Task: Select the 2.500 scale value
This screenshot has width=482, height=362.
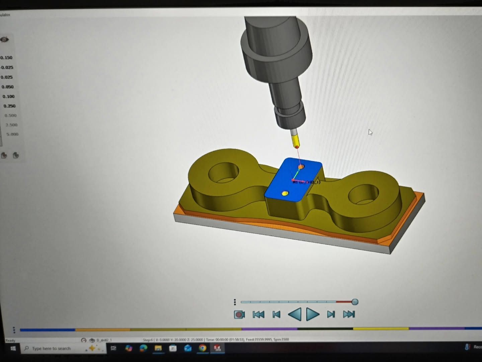Action: (x=12, y=125)
